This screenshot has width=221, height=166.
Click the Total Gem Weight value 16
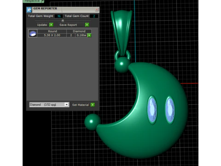click(59, 16)
